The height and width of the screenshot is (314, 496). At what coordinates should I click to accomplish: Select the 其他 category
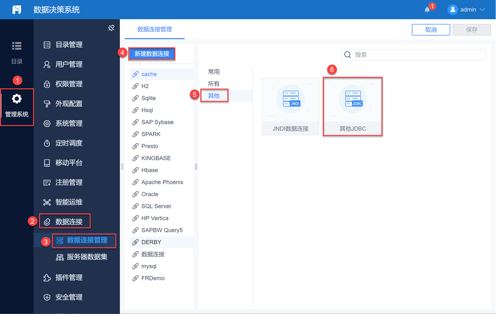(214, 96)
